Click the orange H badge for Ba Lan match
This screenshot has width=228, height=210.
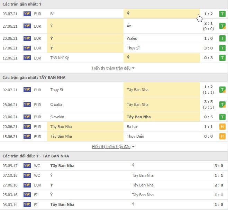(x=222, y=127)
